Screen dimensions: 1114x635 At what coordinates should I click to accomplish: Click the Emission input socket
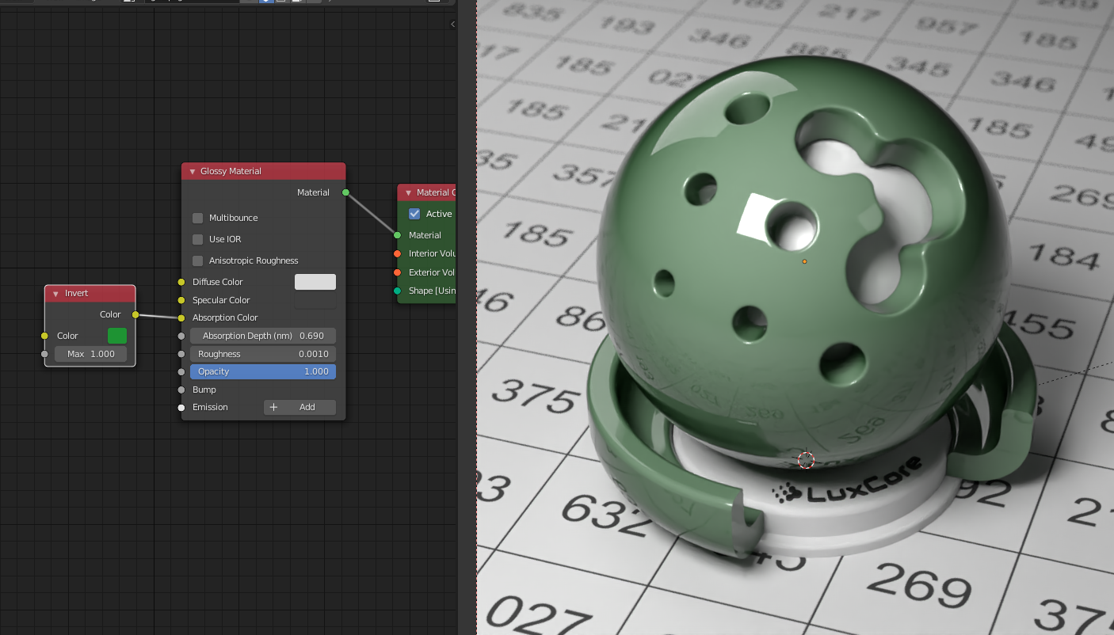click(181, 408)
